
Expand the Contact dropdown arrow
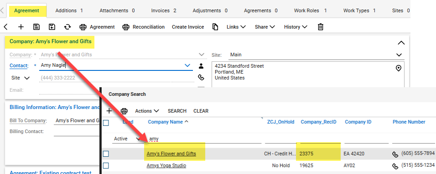pyautogui.click(x=187, y=65)
